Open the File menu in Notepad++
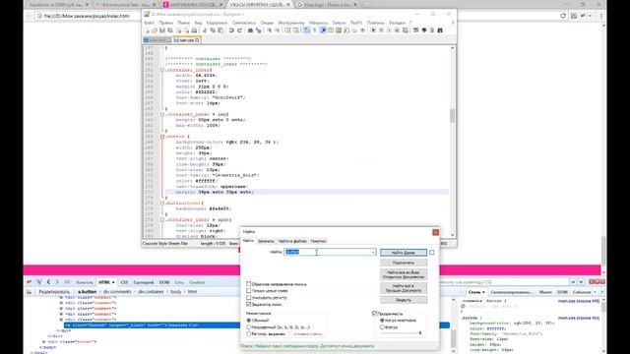Viewport: 630px width, 354px height. pyautogui.click(x=149, y=23)
